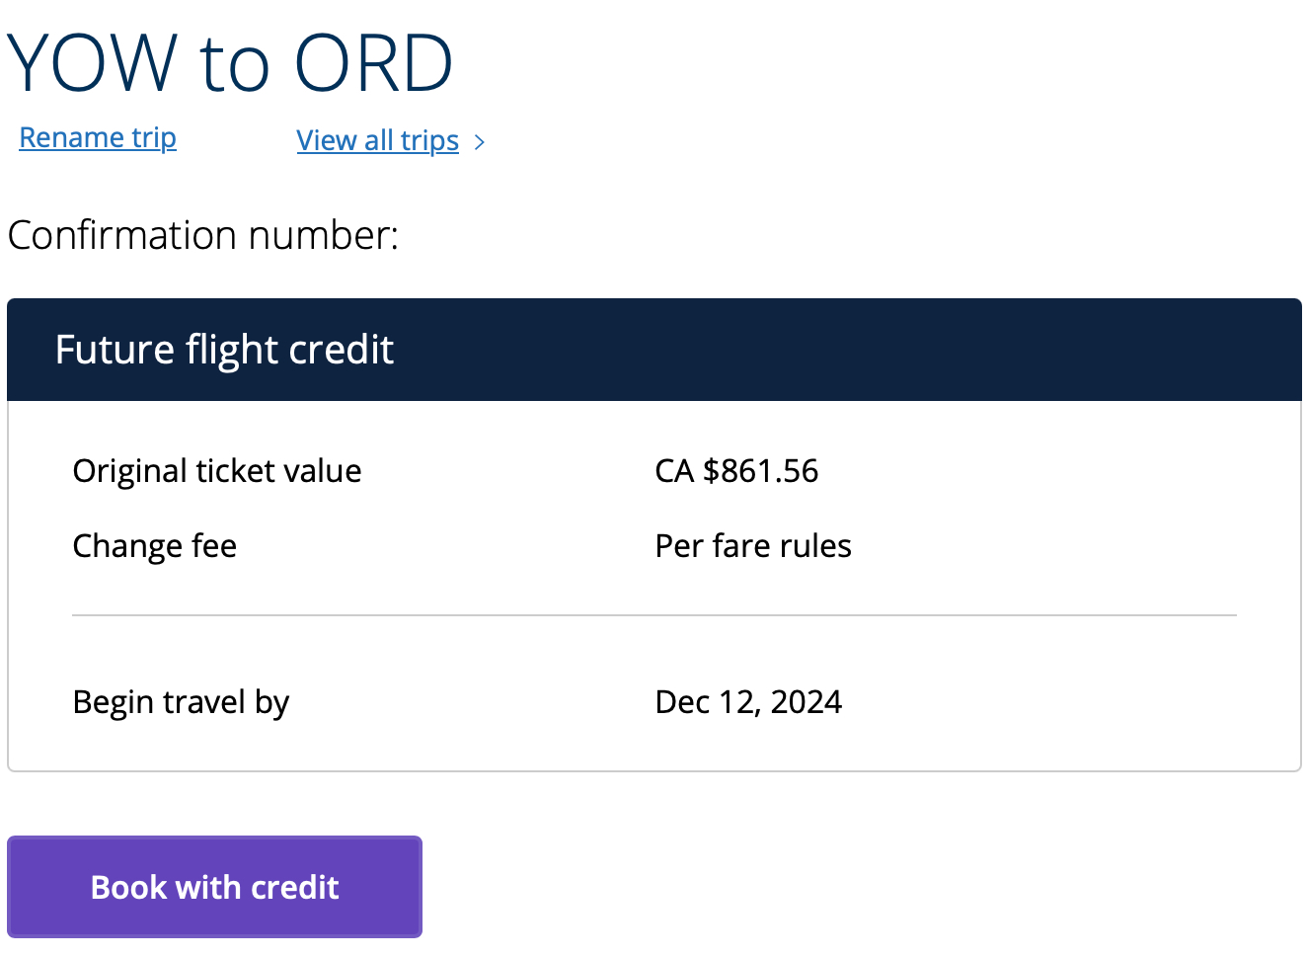Open trip renaming via Rename trip

pyautogui.click(x=97, y=137)
